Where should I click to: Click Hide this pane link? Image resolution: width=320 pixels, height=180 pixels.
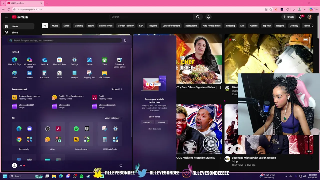tap(154, 129)
